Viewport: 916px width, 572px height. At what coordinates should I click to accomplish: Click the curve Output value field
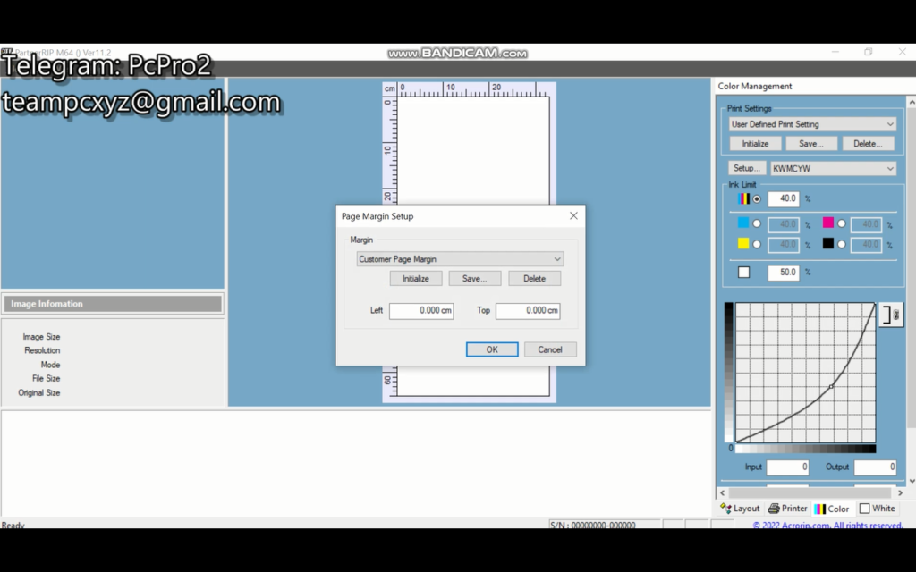tap(875, 467)
